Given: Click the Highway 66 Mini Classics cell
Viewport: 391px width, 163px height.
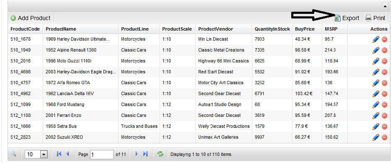Looking at the screenshot, I should pyautogui.click(x=223, y=61).
